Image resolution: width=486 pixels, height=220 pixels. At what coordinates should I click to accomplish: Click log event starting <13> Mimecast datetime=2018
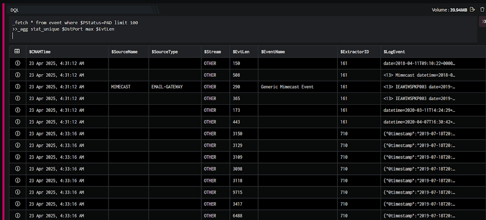pos(420,75)
